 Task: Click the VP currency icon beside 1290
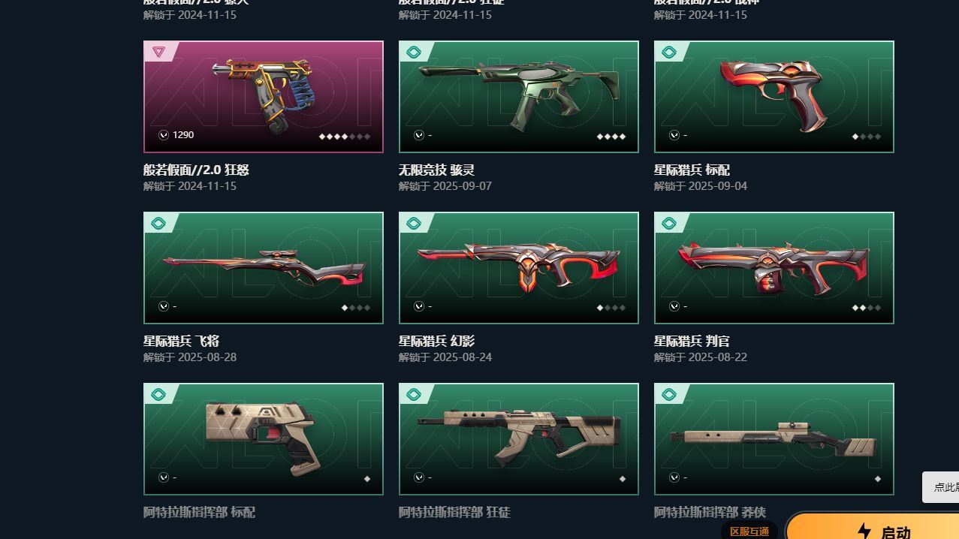164,135
